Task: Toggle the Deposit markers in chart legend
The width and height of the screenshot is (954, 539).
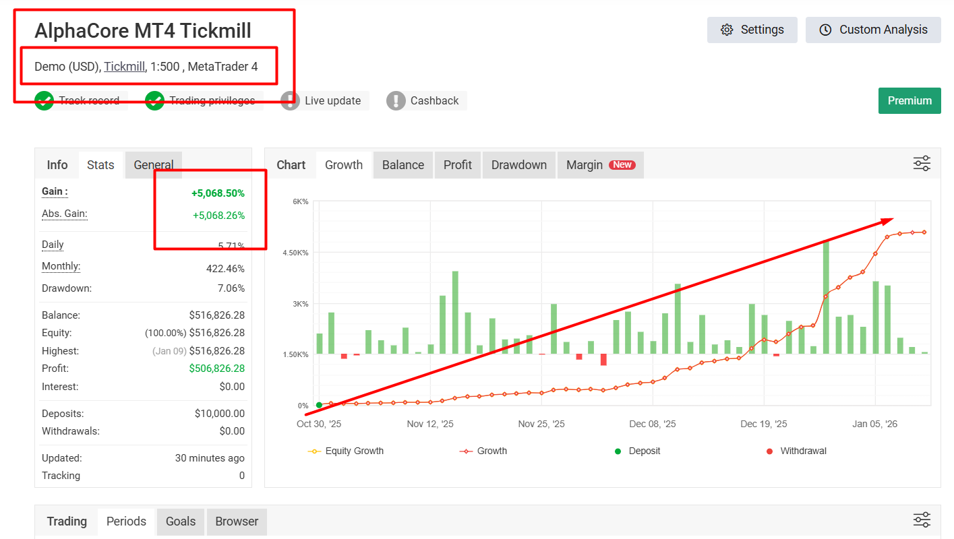Action: coord(637,451)
